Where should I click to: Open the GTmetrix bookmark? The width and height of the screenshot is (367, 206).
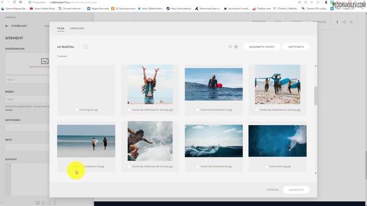286,9
